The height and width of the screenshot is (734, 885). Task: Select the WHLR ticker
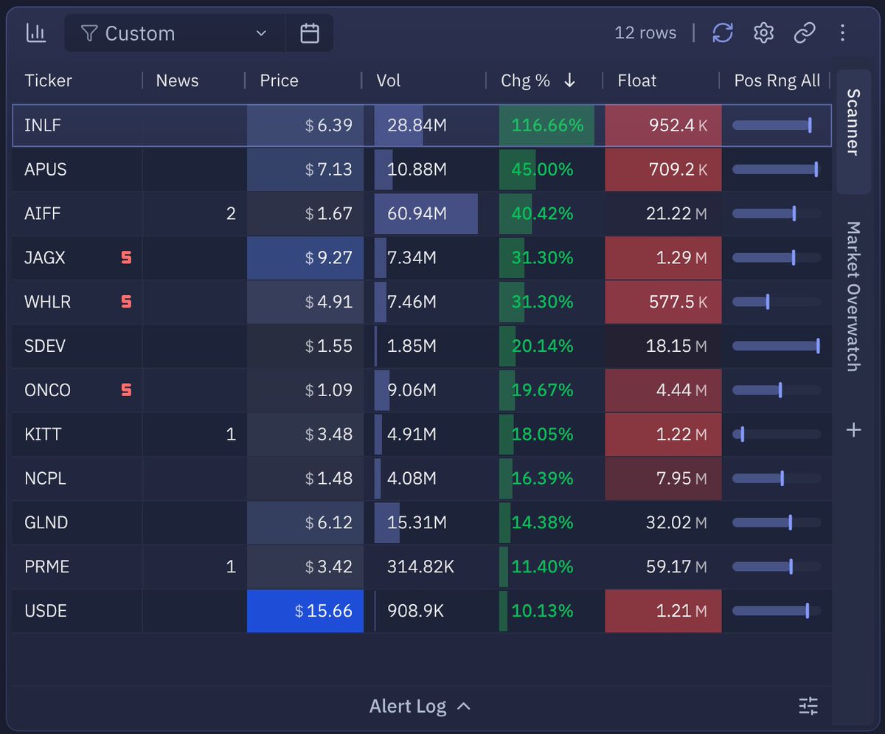pyautogui.click(x=48, y=302)
